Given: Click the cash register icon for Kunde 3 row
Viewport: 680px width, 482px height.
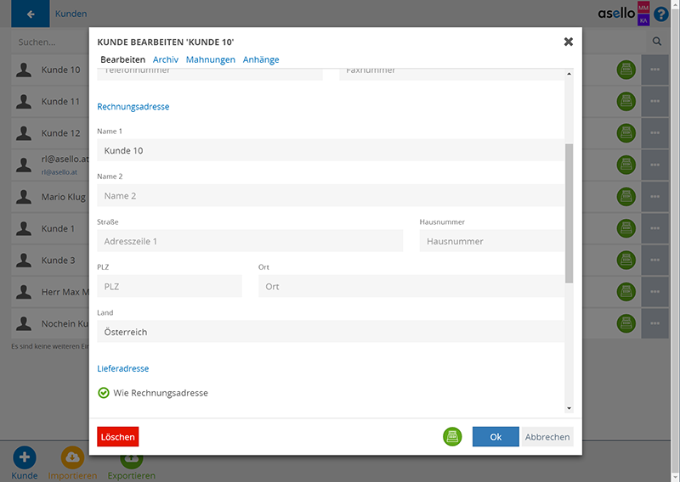Looking at the screenshot, I should 626,260.
